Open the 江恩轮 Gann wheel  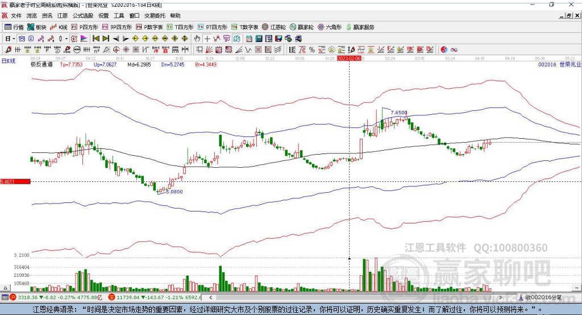[x=274, y=27]
